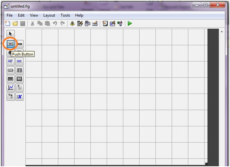Select the Listbox component tool
This screenshot has height=167, width=230.
(19, 70)
